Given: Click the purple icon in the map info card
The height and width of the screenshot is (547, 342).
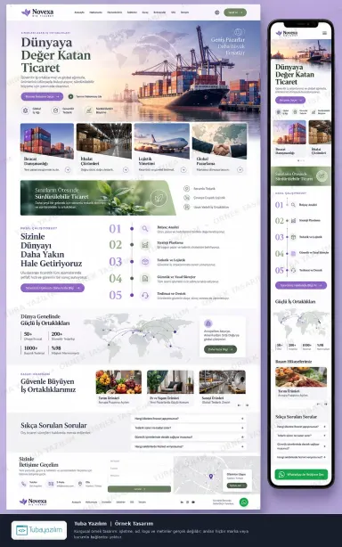Looking at the screenshot, I should (x=208, y=323).
